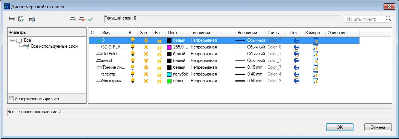Enable printing for DefPoints layer printer icon
399x139 pixels.
coord(296,54)
